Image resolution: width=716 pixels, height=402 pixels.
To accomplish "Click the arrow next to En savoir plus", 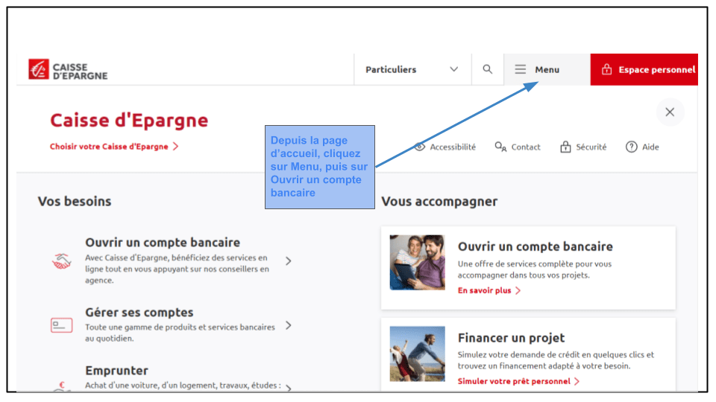I will pyautogui.click(x=518, y=291).
